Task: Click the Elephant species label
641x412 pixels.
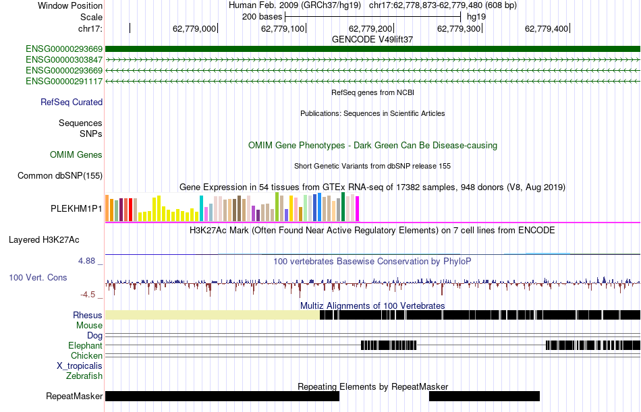Action: click(86, 345)
